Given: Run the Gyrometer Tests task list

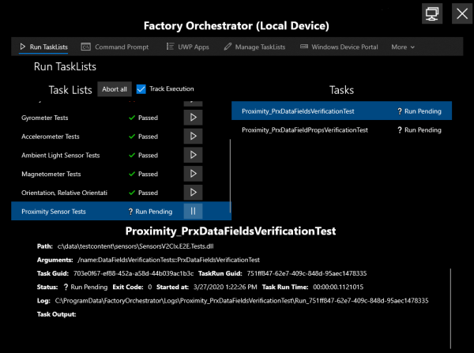Looking at the screenshot, I should 194,118.
